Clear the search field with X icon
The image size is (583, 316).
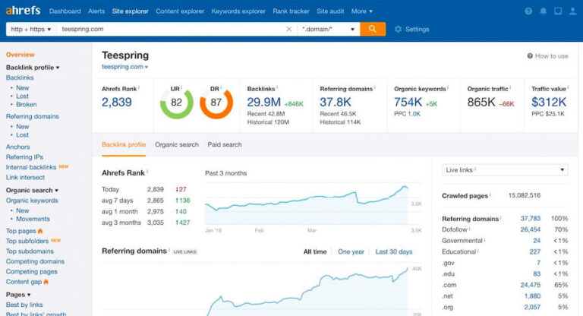click(289, 29)
